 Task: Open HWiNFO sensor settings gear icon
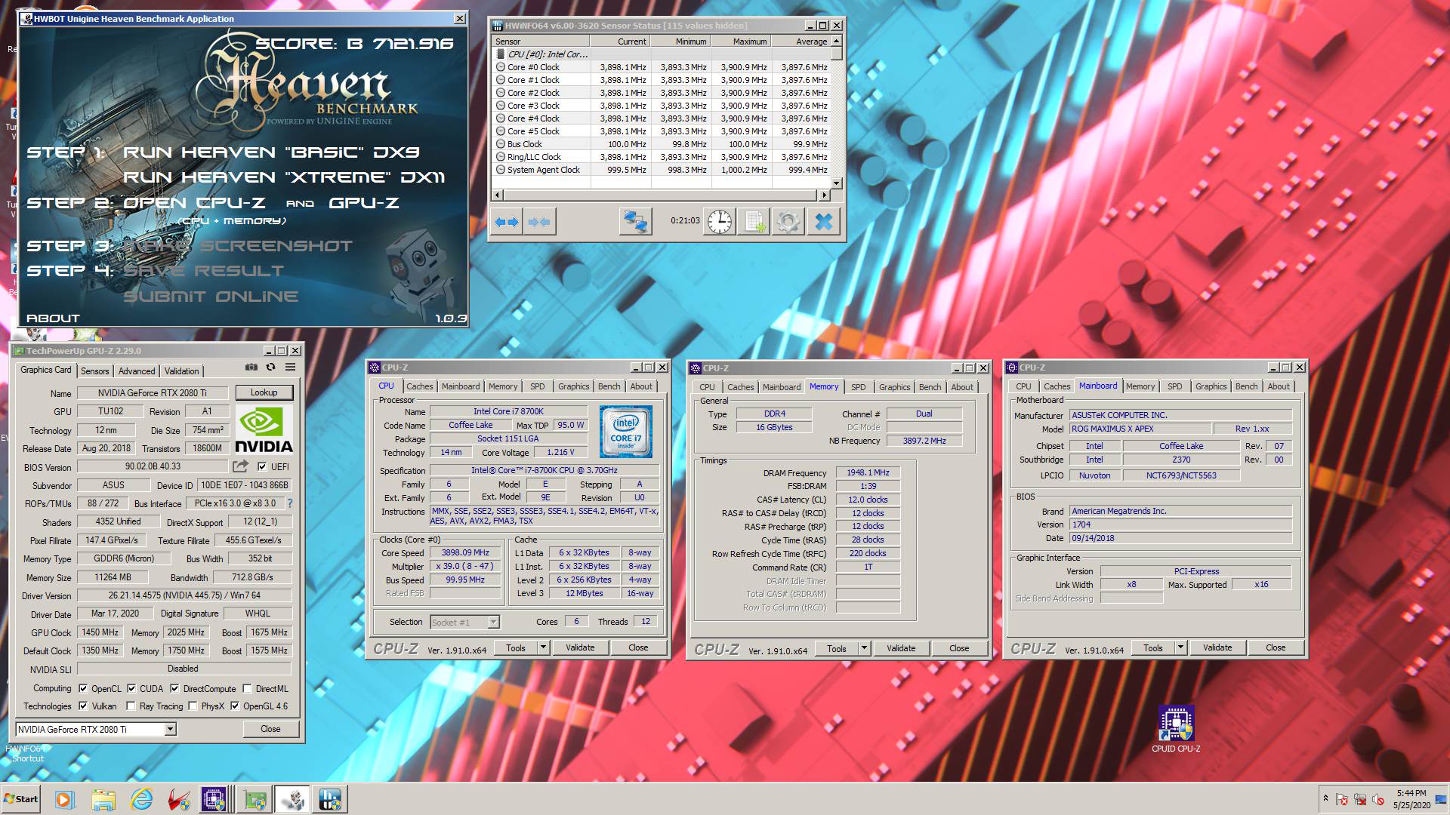[788, 222]
